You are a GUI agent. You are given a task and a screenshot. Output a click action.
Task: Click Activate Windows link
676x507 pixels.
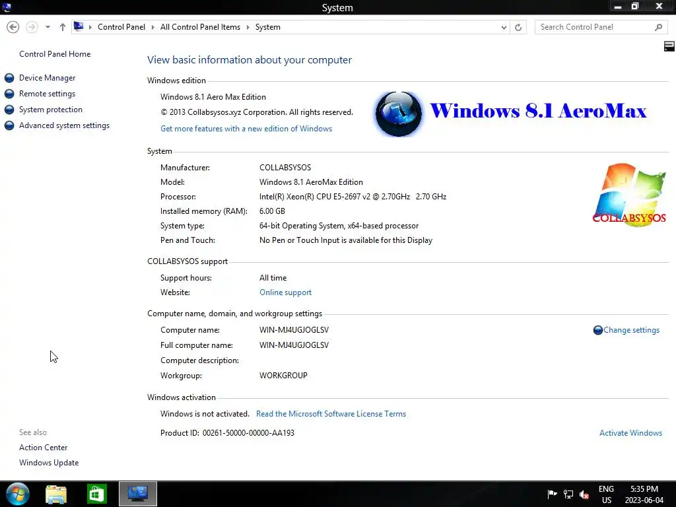tap(630, 433)
